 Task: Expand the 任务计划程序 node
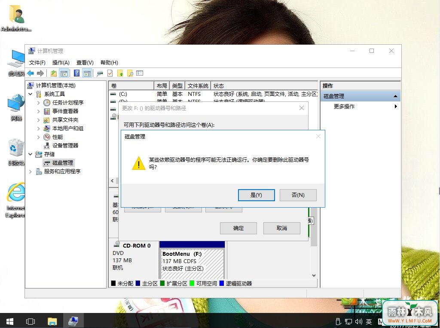pyautogui.click(x=38, y=102)
